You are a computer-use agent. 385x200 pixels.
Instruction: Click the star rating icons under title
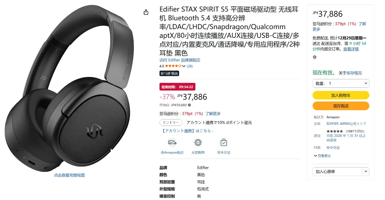pyautogui.click(x=173, y=66)
